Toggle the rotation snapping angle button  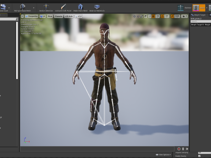(x=162, y=16)
